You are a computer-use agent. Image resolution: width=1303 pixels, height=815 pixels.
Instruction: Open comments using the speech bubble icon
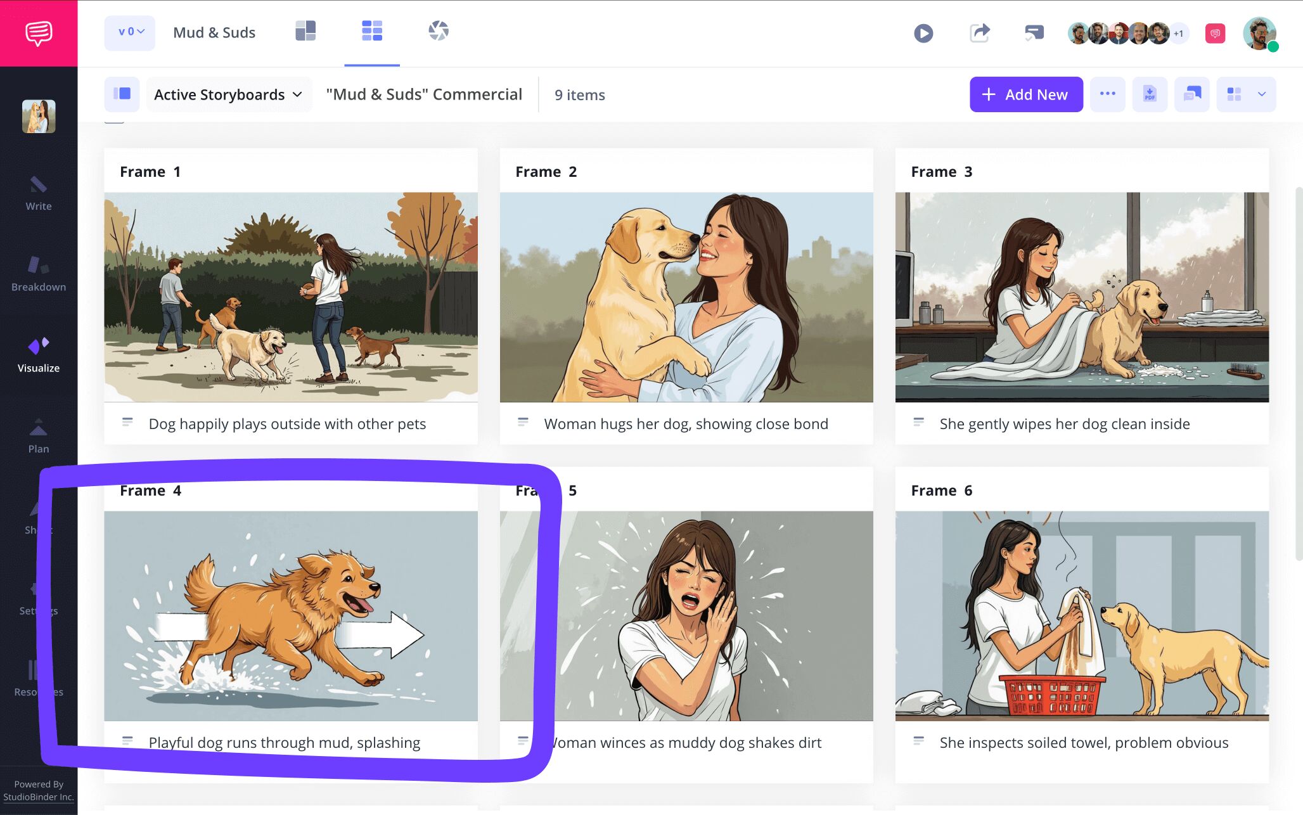click(1034, 32)
